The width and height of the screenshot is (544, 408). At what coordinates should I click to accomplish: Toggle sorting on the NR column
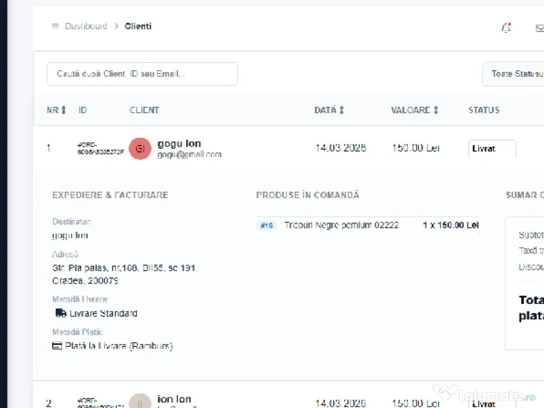56,110
